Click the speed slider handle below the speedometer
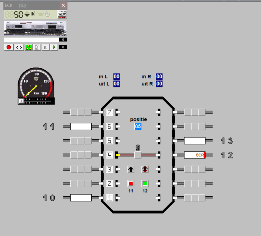261x236 pixels. tap(21, 101)
